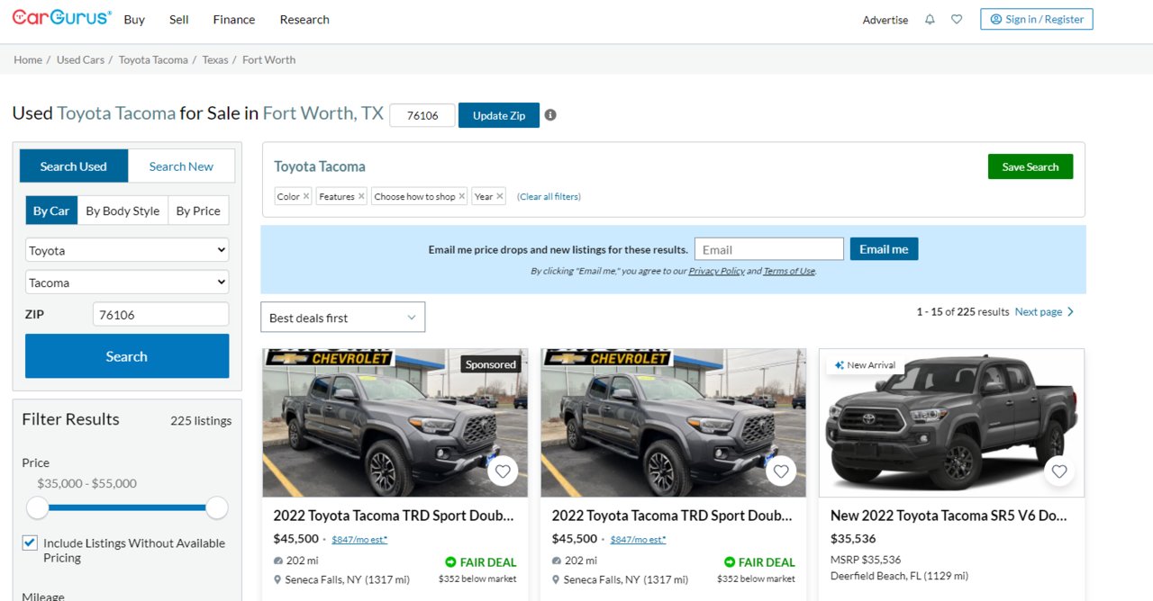Viewport: 1153px width, 601px height.
Task: Click the info icon beside Update Zip
Action: [550, 115]
